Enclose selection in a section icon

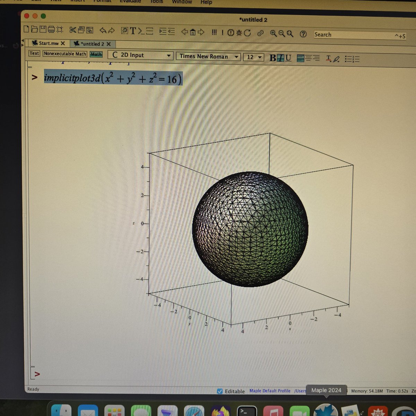[x=149, y=31]
